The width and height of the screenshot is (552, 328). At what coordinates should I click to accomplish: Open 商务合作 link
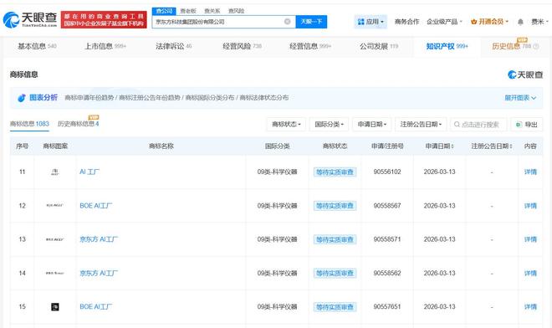pos(406,22)
